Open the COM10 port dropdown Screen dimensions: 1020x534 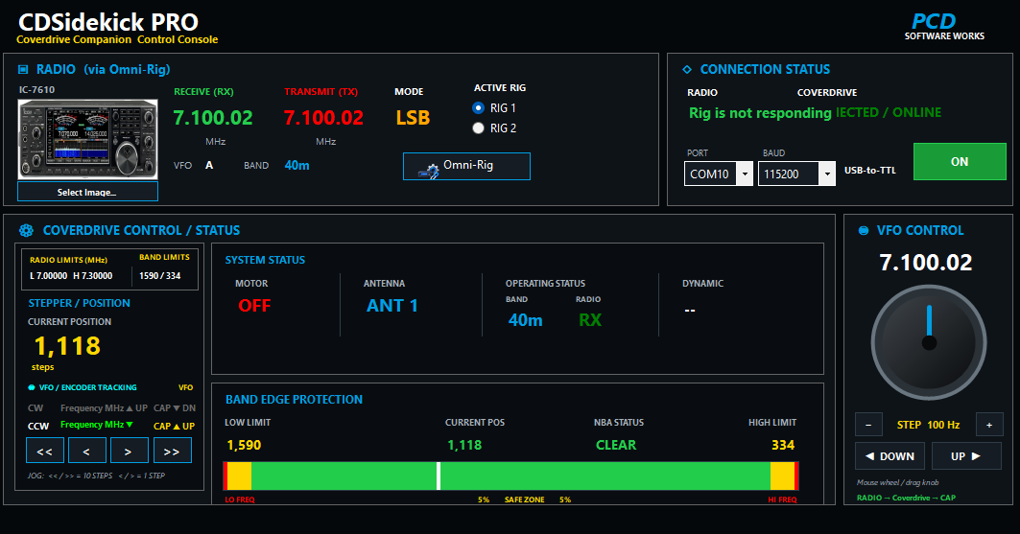click(745, 174)
